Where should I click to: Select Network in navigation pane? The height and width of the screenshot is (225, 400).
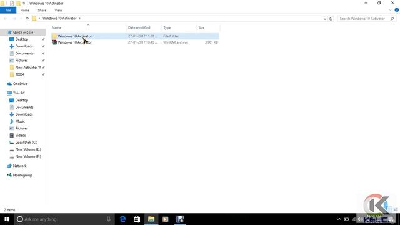19,166
